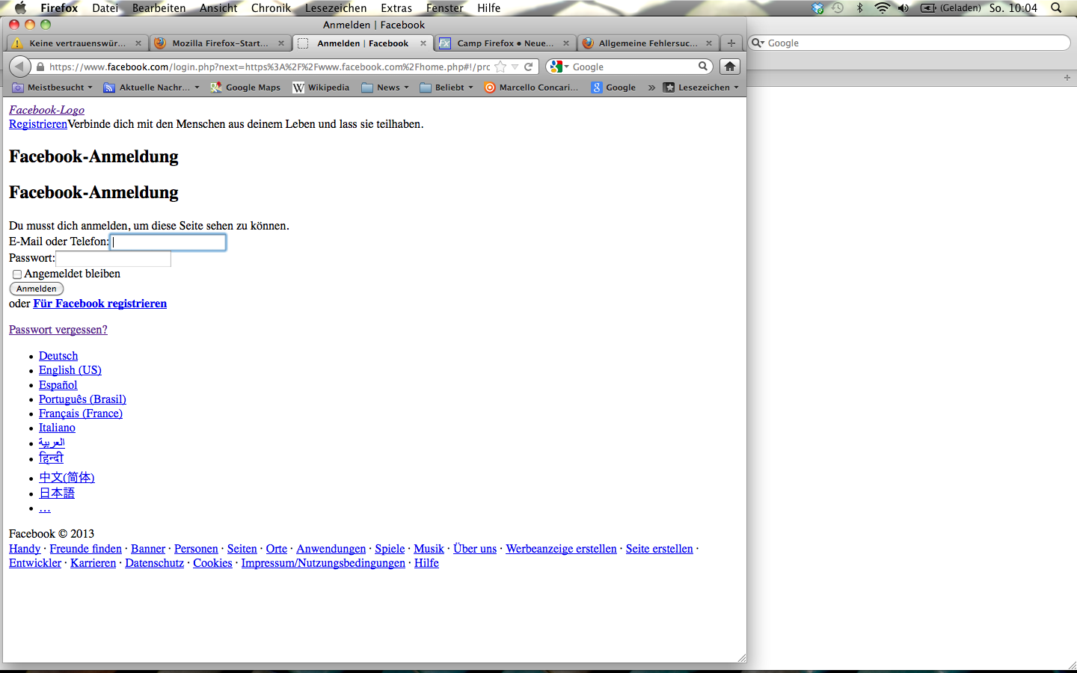Image resolution: width=1077 pixels, height=673 pixels.
Task: Open the search engine selector dropdown
Action: (x=559, y=67)
